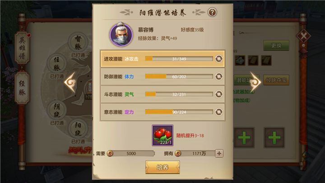Refresh the 防御潜能 体力 attribute
Viewport: 325px width, 183px height.
point(218,76)
